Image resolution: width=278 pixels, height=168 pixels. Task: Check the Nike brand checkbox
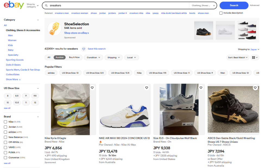5,122
